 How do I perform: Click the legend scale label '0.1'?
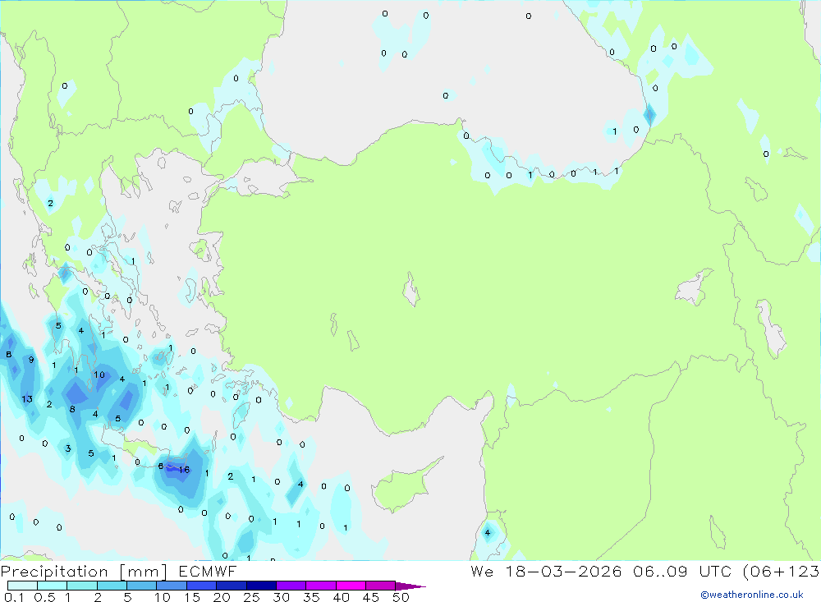(14, 597)
